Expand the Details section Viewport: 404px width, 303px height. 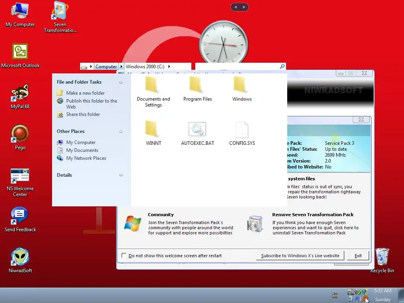click(121, 175)
